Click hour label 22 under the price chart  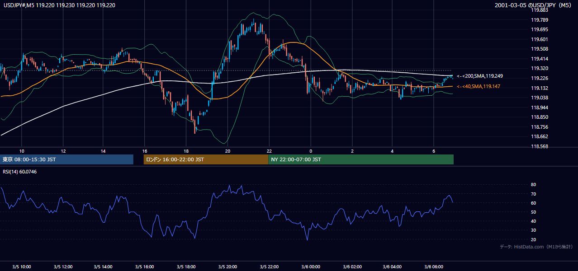[269, 151]
